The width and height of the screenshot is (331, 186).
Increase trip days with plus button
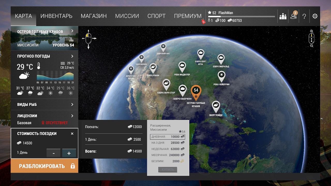pos(69,153)
